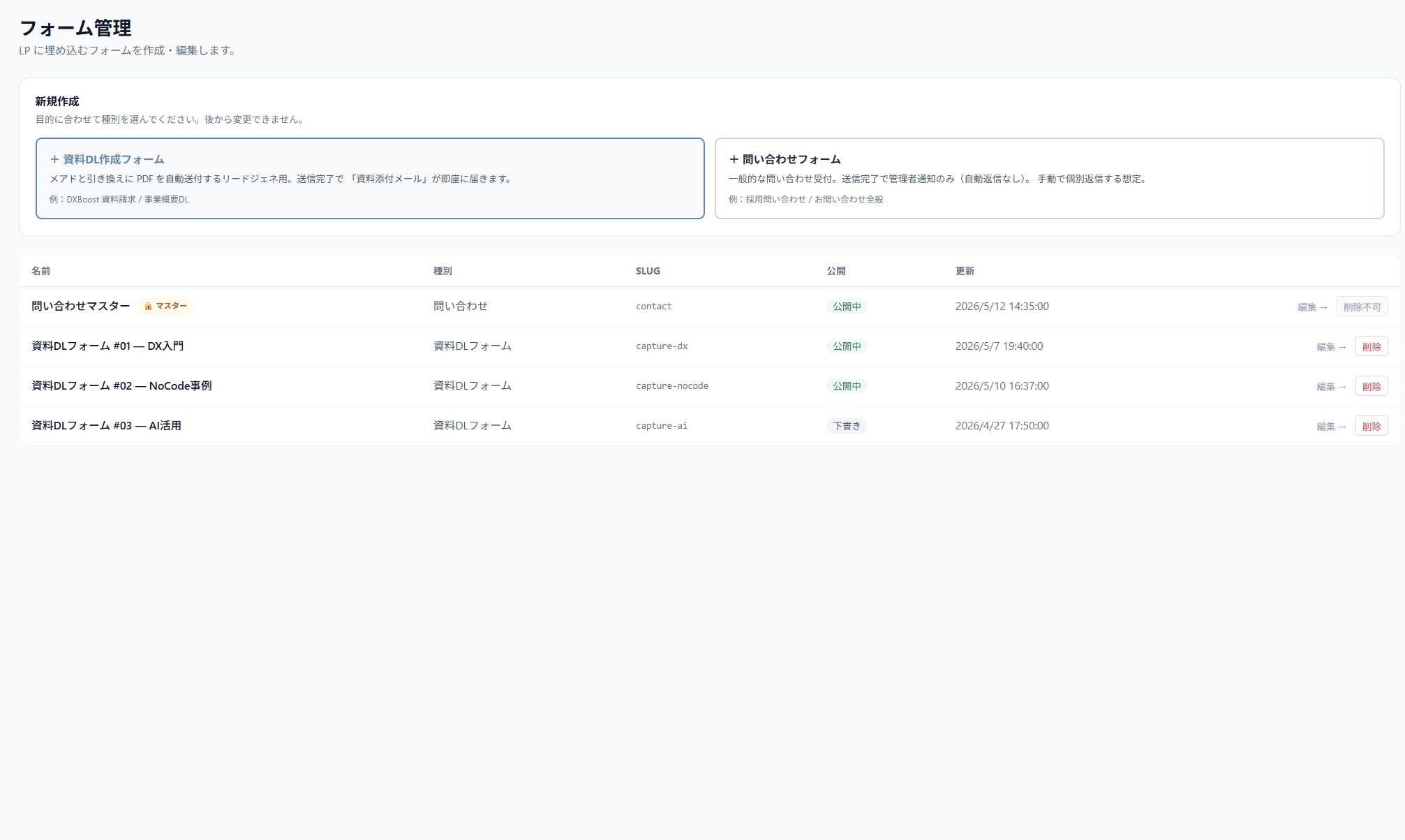Screen dimensions: 1405x840
Task: Click the 下書き status badge
Action: coord(847,426)
